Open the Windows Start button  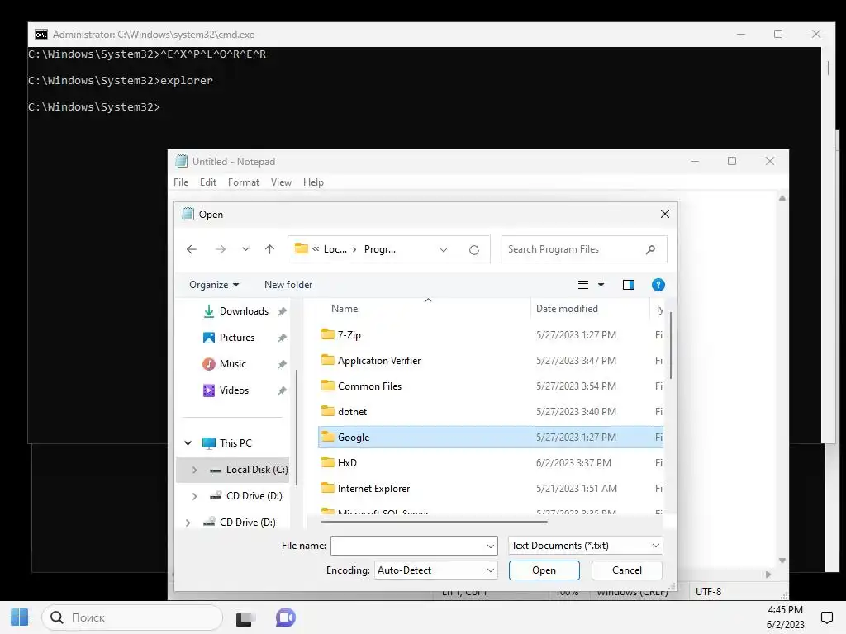point(20,617)
